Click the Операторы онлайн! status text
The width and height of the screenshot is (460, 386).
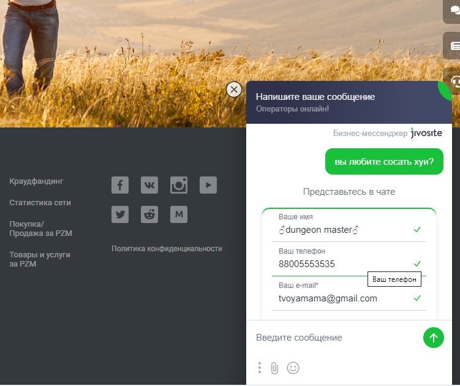point(292,108)
